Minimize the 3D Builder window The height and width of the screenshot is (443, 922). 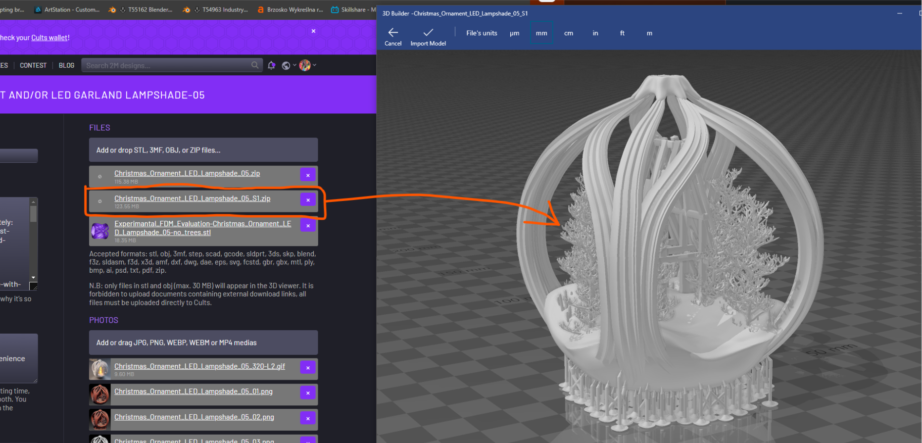tap(900, 13)
